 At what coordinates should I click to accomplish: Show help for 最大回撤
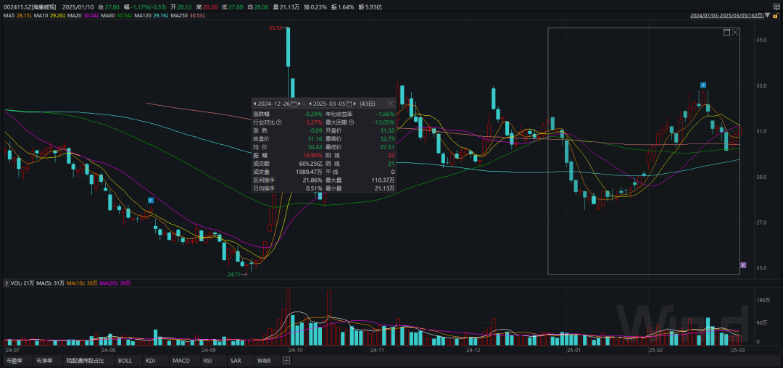click(351, 122)
